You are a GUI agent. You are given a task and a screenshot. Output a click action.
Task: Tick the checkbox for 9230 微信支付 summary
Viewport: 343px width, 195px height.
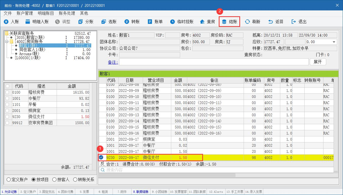click(x=7, y=117)
